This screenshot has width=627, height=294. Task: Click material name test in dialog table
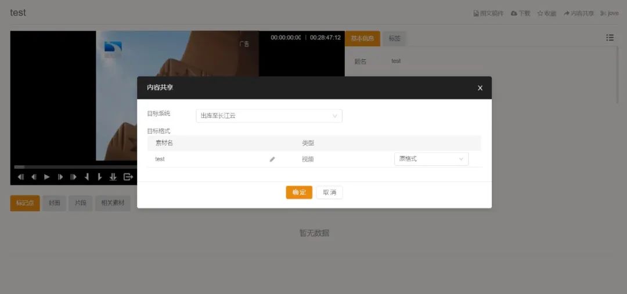point(160,159)
